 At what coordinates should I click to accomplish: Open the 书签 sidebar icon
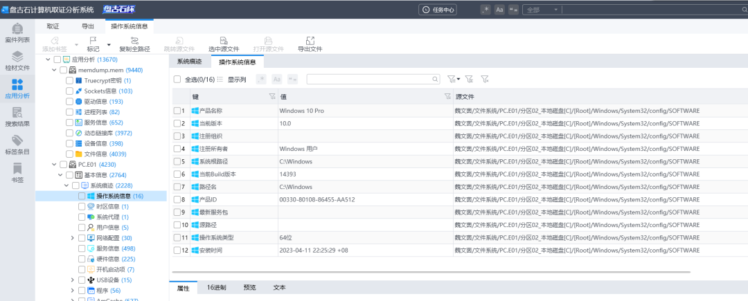17,173
